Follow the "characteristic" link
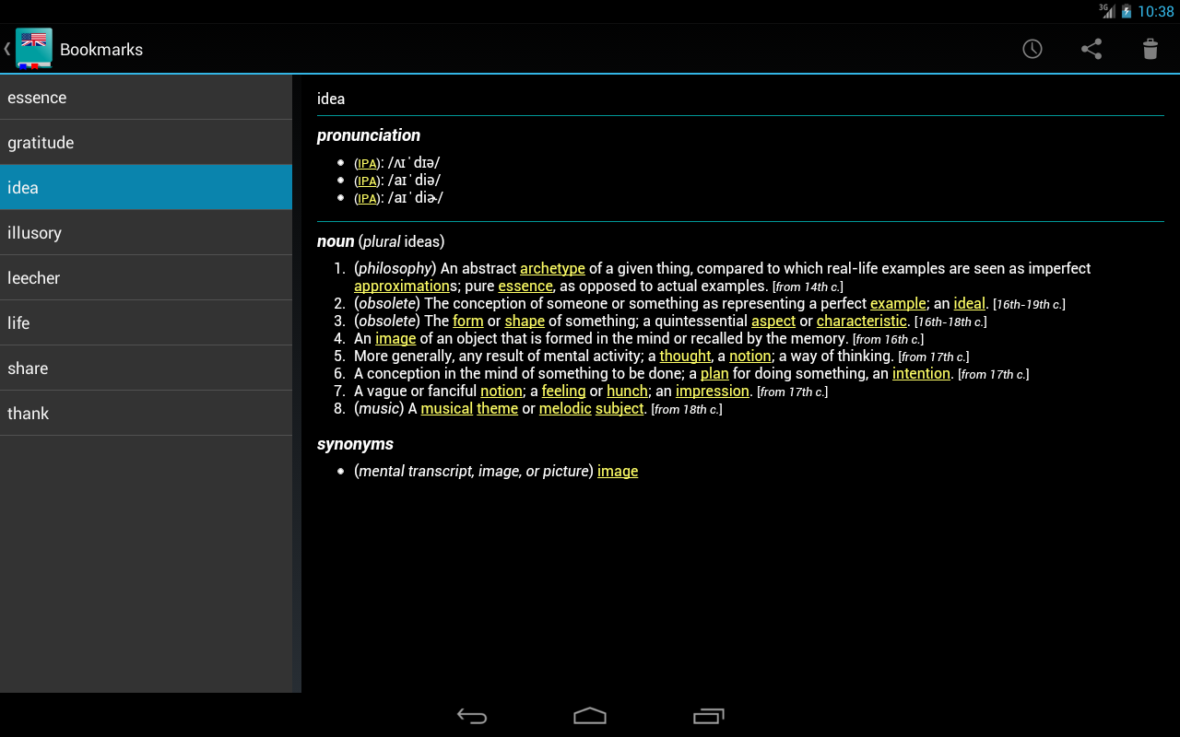Image resolution: width=1180 pixels, height=737 pixels. click(x=862, y=322)
